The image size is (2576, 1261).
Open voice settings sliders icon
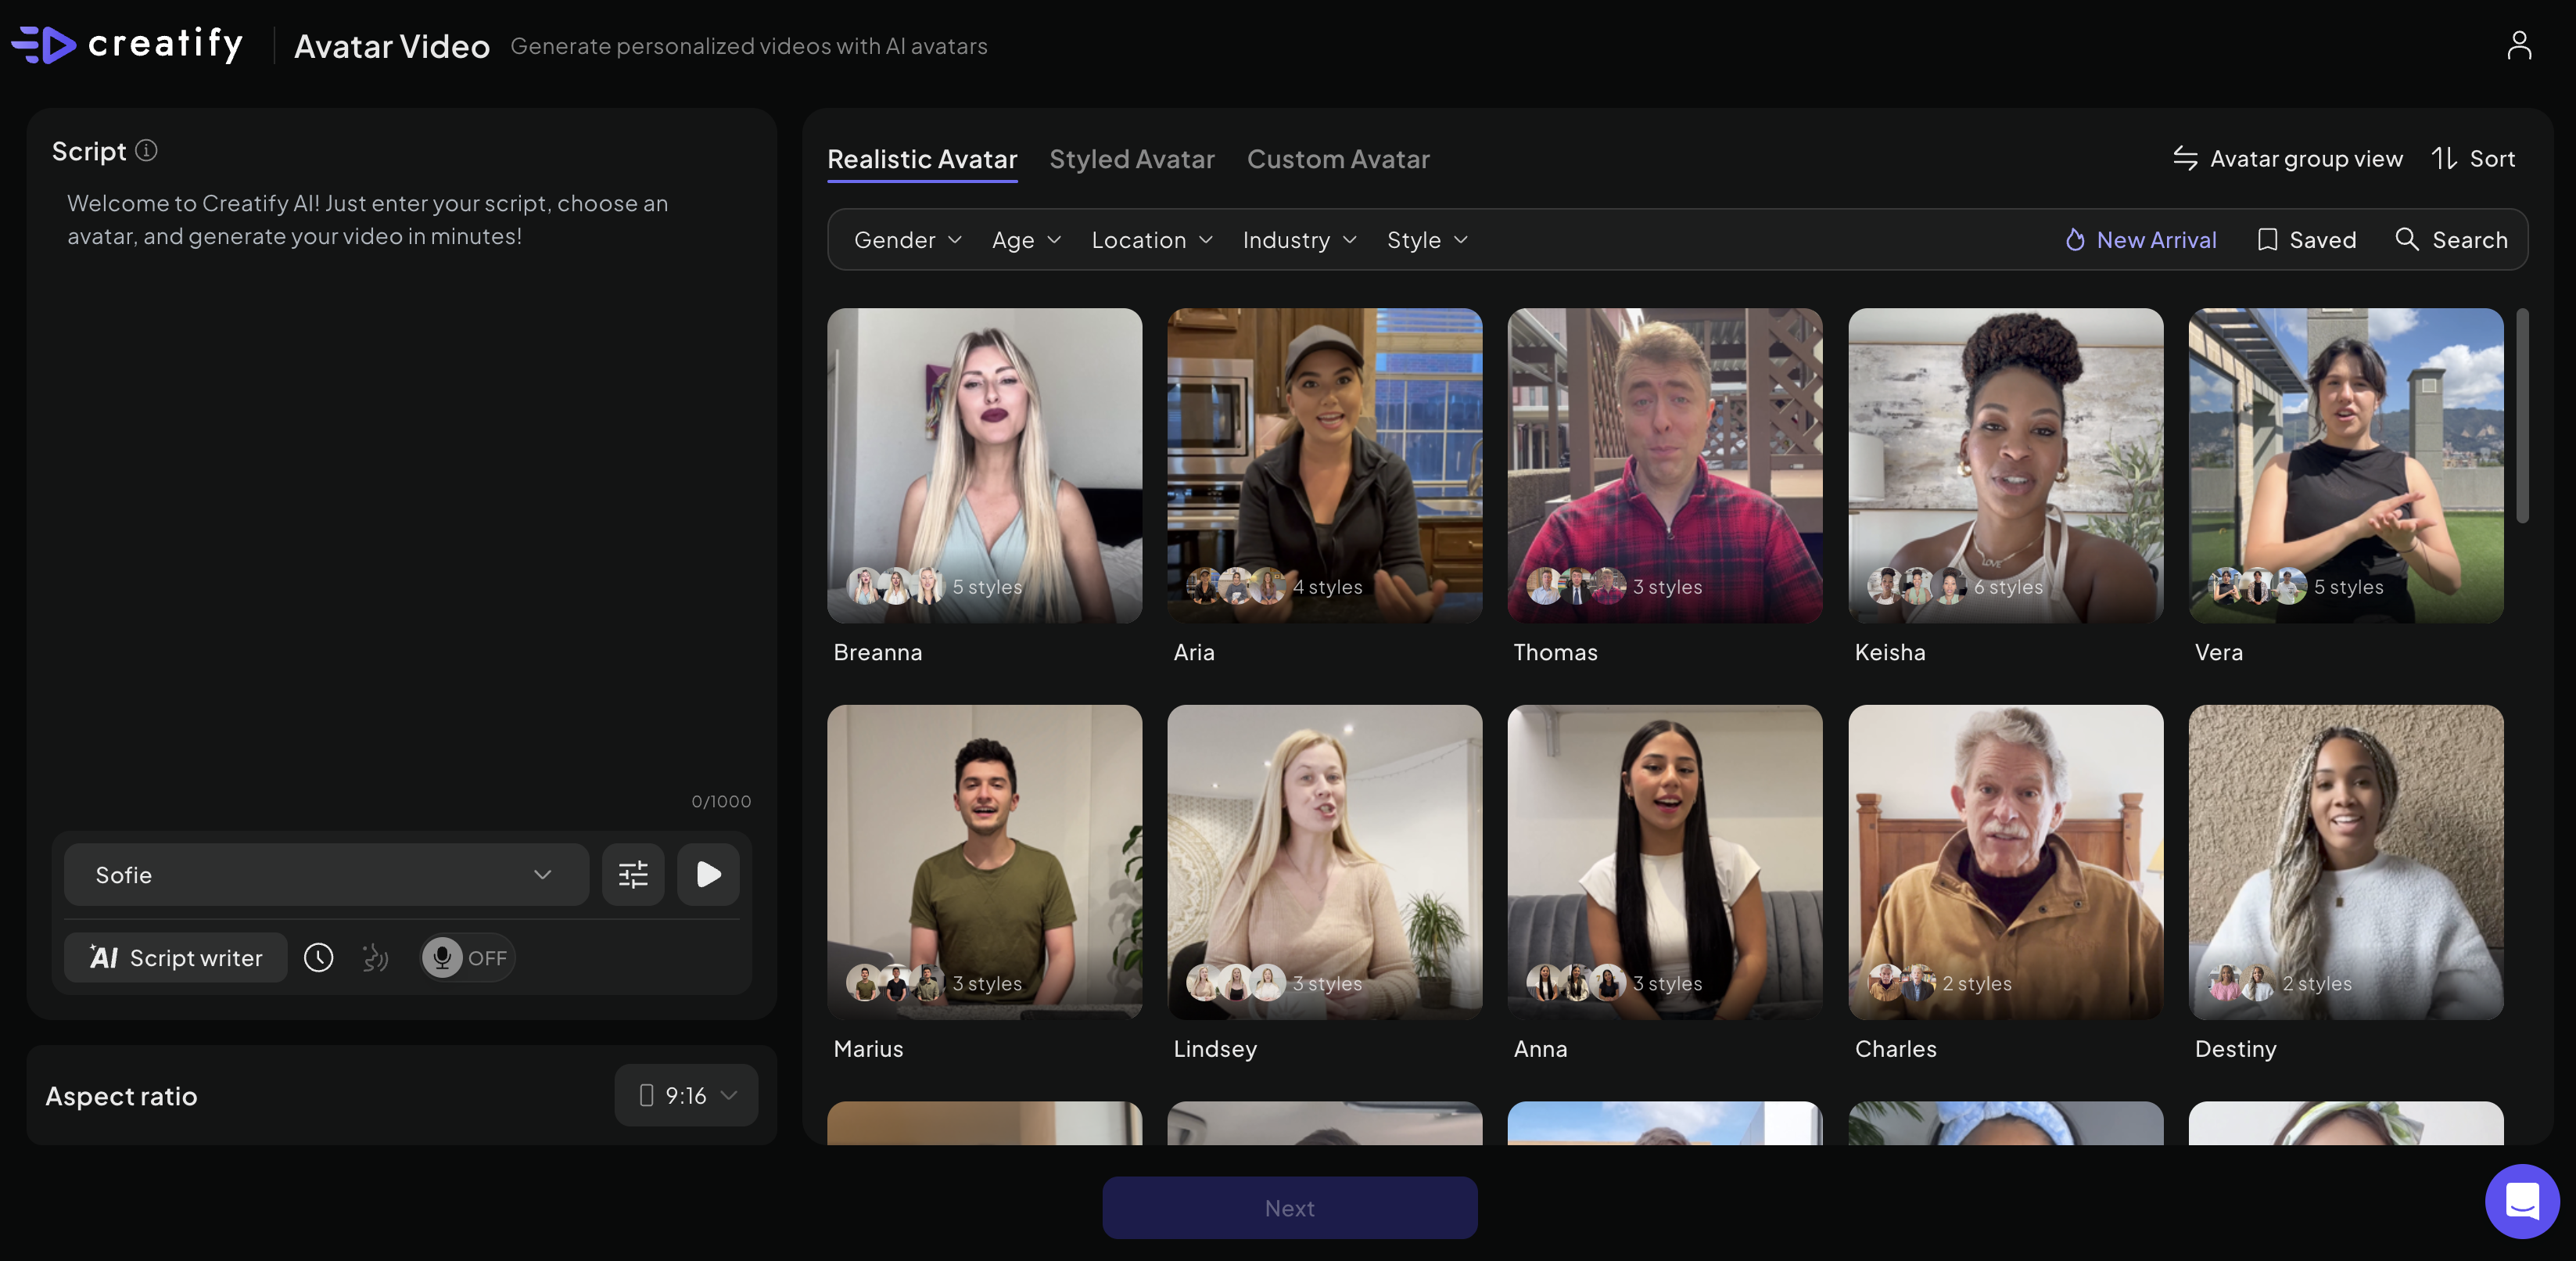(633, 875)
